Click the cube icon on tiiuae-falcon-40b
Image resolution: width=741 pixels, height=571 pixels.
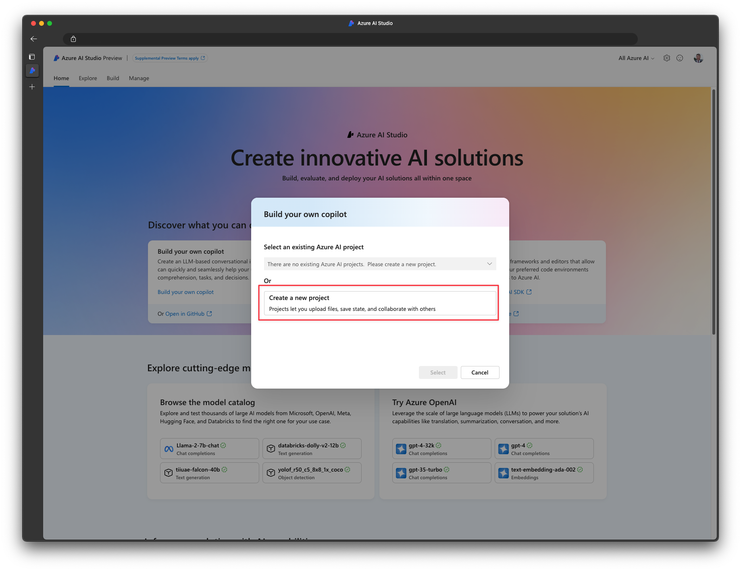click(169, 473)
